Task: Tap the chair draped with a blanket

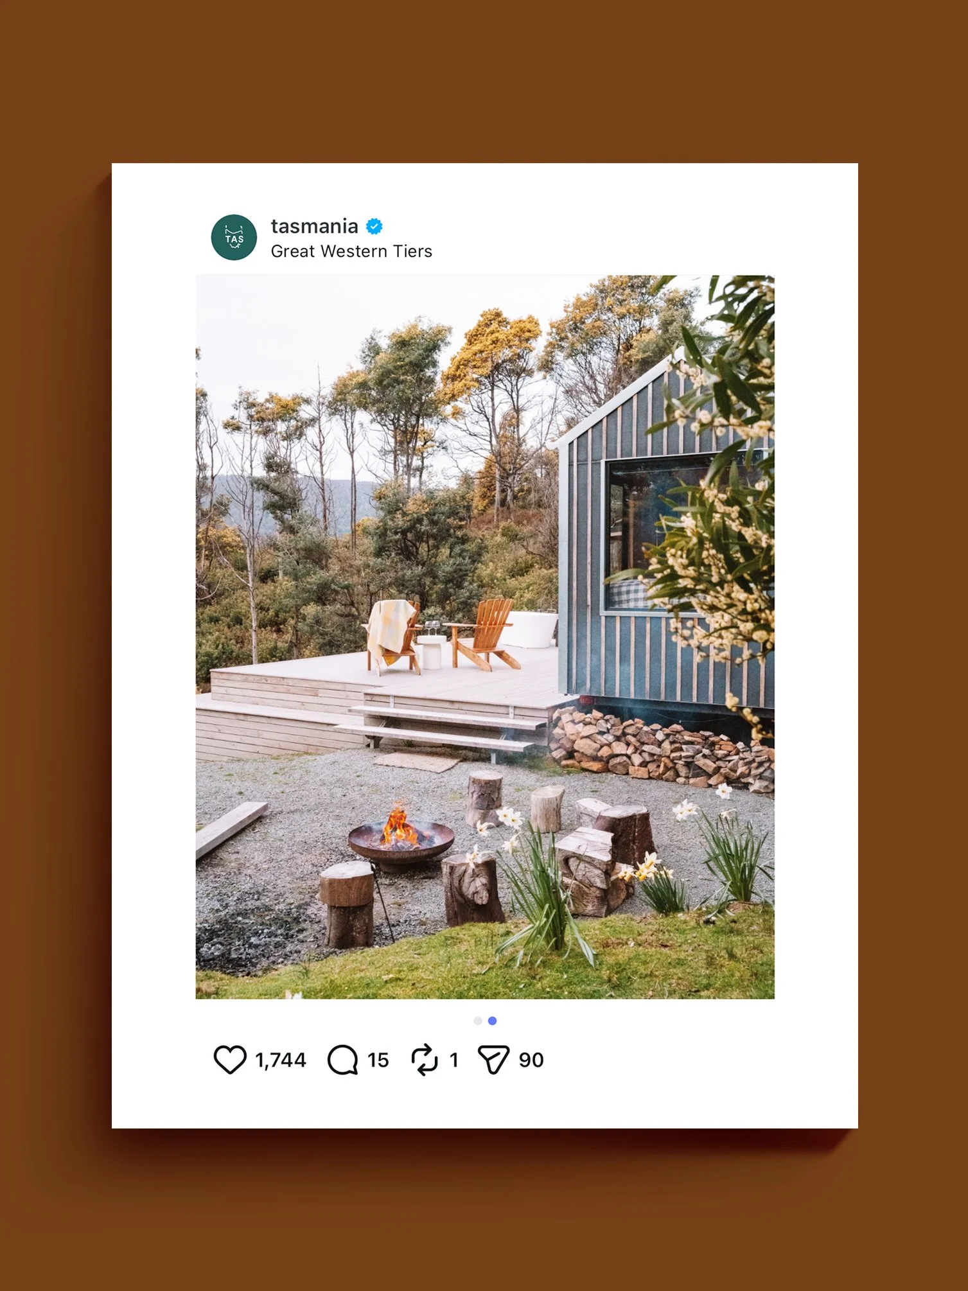Action: pyautogui.click(x=392, y=636)
